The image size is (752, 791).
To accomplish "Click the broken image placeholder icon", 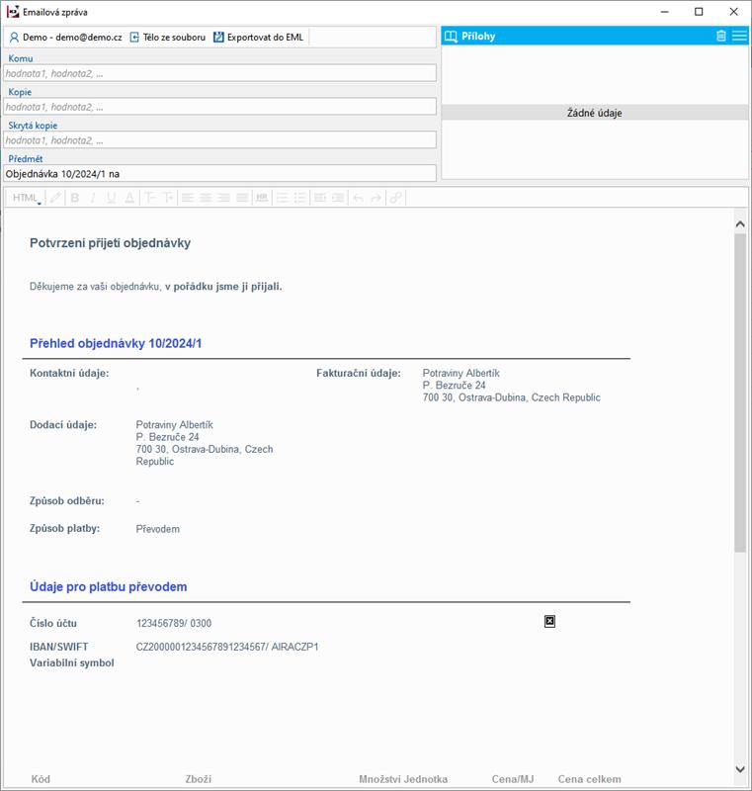I will (549, 621).
